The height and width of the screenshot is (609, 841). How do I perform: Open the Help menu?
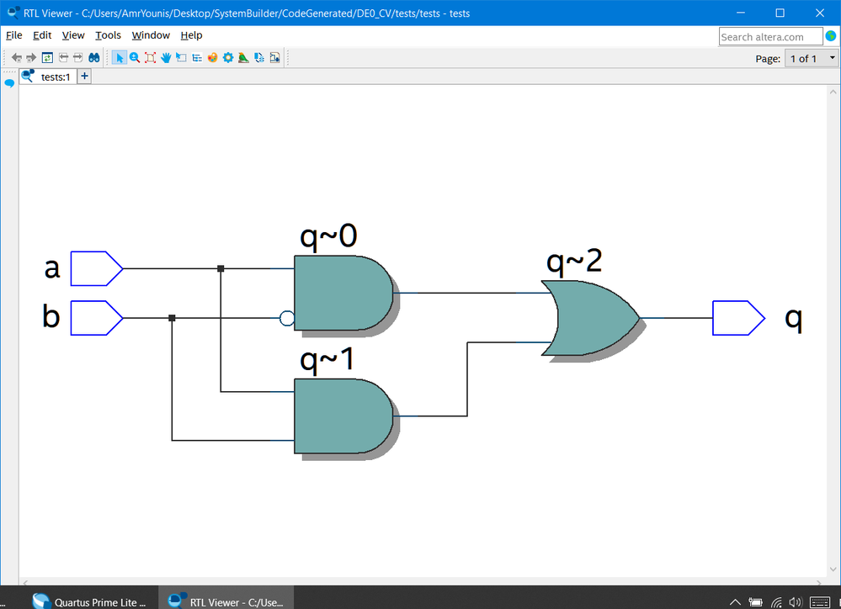coord(191,35)
